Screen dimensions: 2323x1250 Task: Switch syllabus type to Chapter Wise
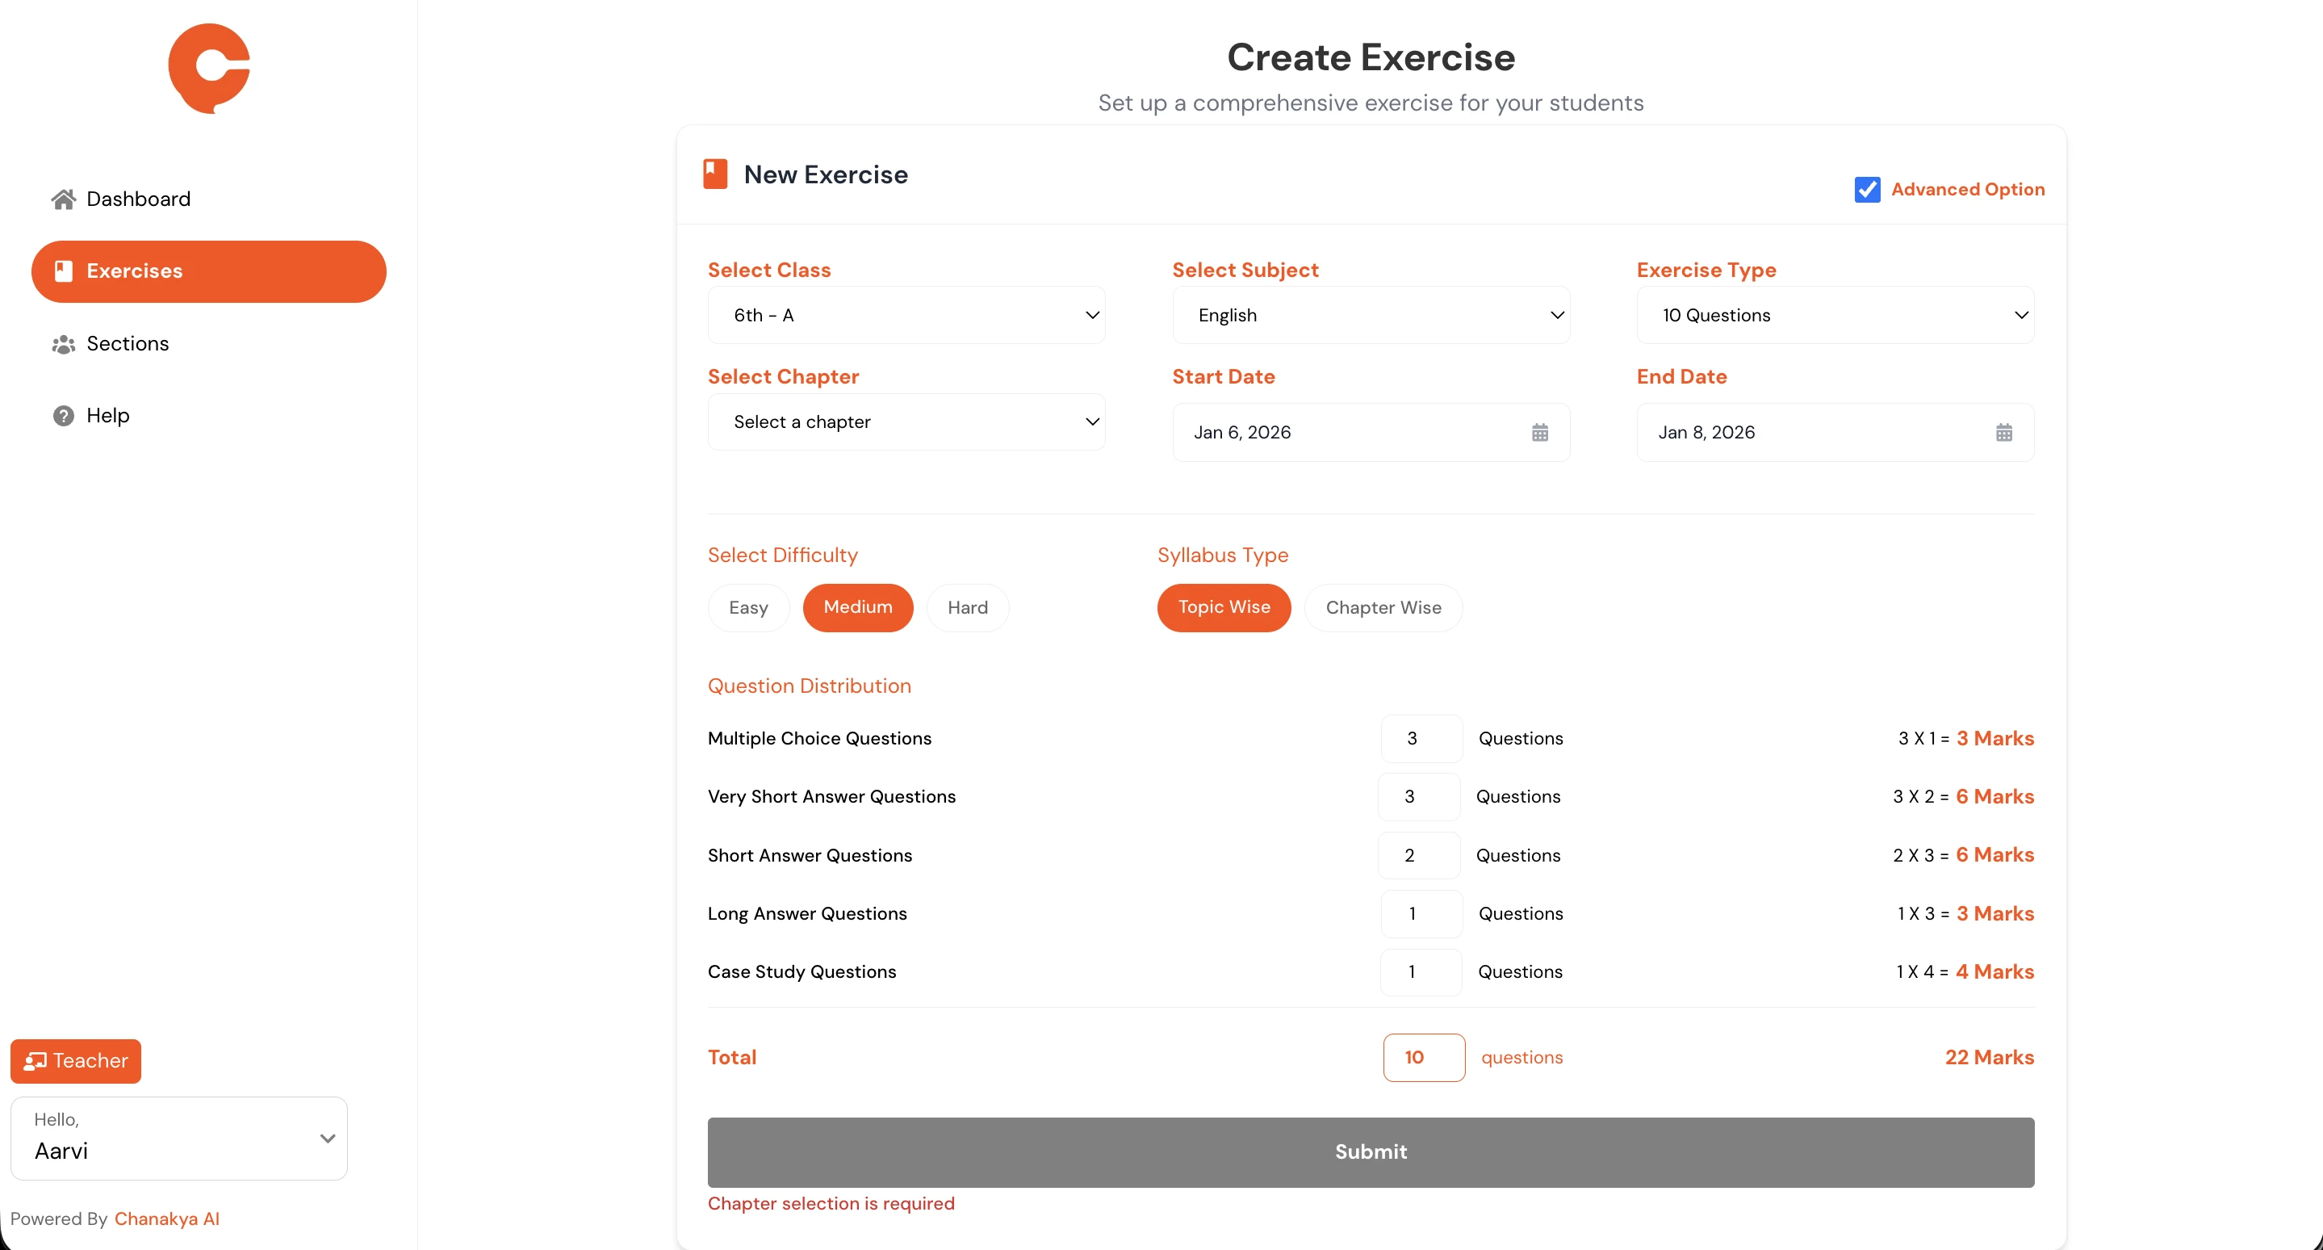pos(1383,608)
